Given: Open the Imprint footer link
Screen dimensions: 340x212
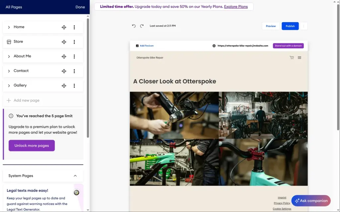Looking at the screenshot, I should tap(282, 197).
